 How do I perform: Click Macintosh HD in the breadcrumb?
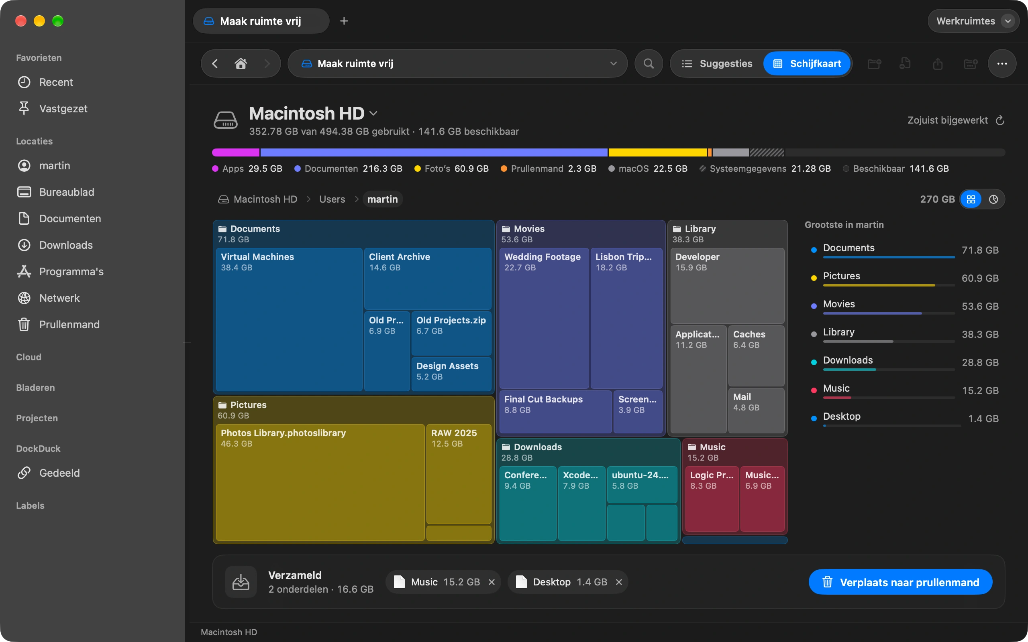(258, 199)
